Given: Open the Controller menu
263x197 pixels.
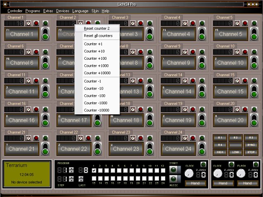Looking at the screenshot, I should coord(15,11).
